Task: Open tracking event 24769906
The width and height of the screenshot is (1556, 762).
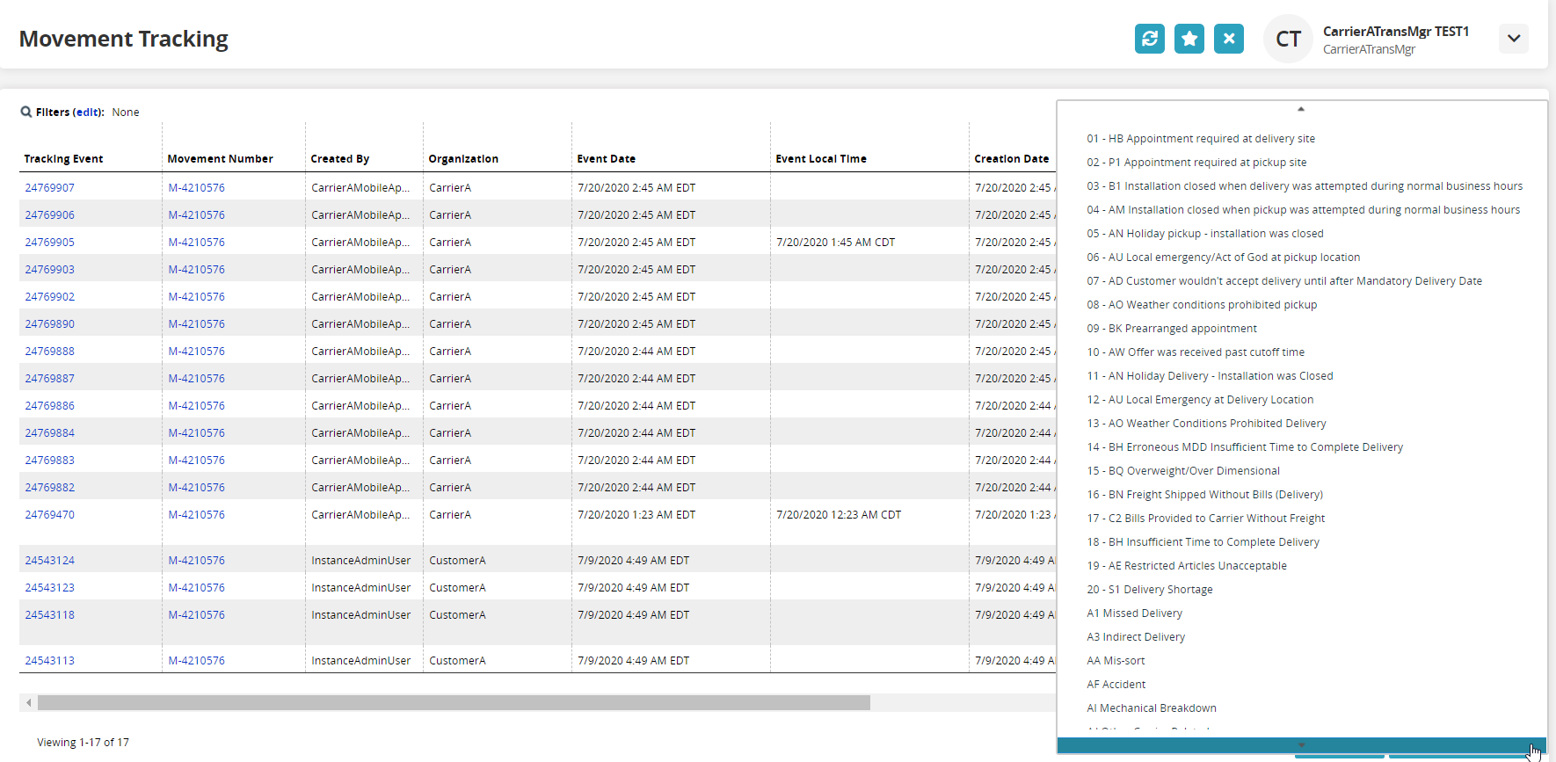Action: click(x=49, y=215)
